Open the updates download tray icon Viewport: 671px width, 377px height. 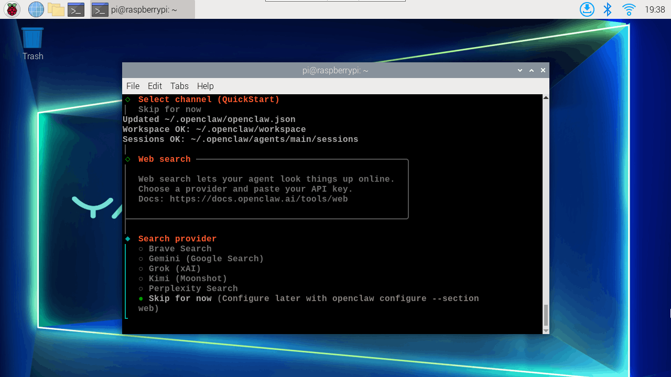point(587,9)
